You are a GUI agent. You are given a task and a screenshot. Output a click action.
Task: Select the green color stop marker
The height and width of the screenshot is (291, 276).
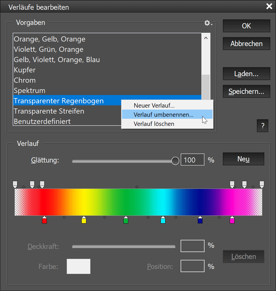[126, 220]
